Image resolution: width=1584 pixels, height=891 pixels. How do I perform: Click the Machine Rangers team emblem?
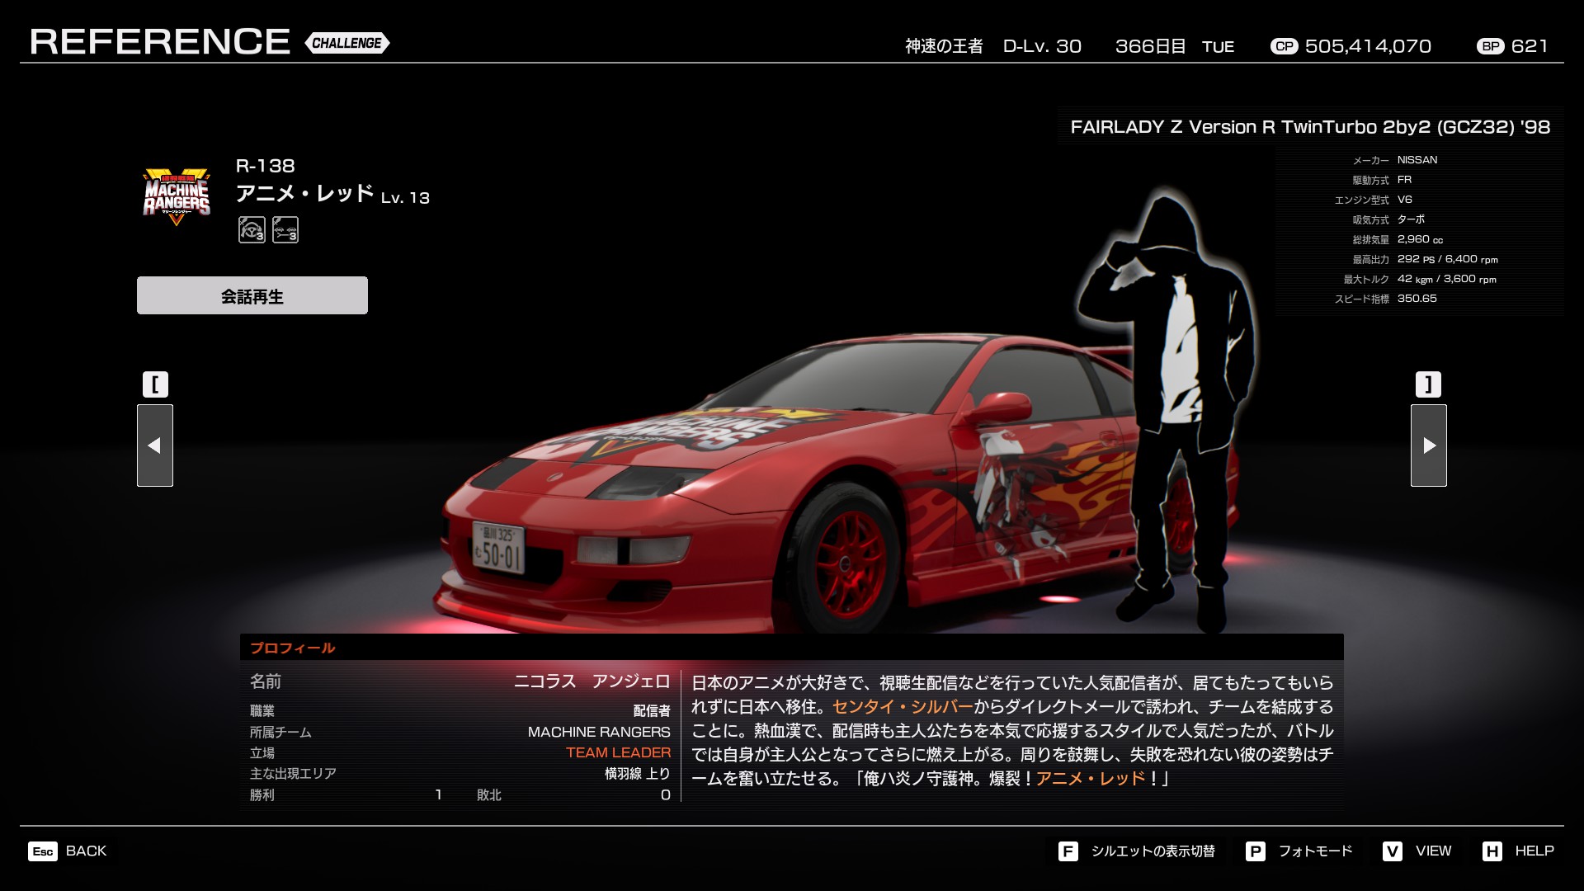tap(177, 197)
